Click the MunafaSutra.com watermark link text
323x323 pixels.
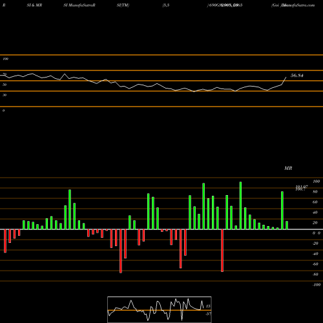pyautogui.click(x=298, y=5)
